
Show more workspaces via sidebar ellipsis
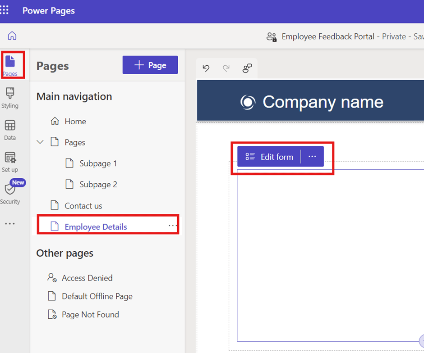10,224
